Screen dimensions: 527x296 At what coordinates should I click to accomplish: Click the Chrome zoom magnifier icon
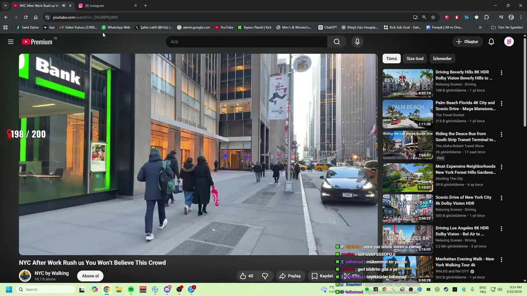pos(424,17)
